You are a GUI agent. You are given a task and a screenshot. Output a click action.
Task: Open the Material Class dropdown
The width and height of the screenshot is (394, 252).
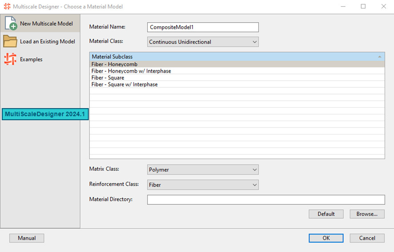[203, 42]
